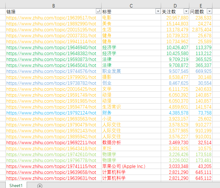Select the 苹果公司 (Apple Inc.) tag cell
Screen dimensions: 220x188
(124, 166)
